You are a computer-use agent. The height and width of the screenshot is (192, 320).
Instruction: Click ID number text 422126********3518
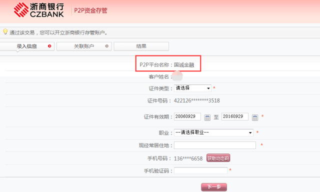pyautogui.click(x=196, y=100)
